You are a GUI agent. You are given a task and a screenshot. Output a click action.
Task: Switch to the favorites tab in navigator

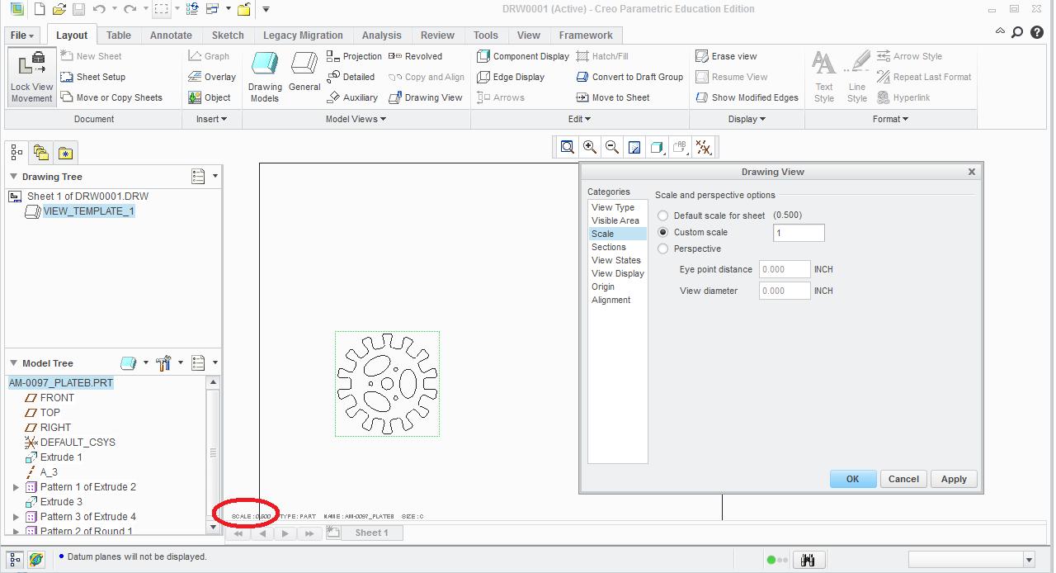click(x=65, y=153)
